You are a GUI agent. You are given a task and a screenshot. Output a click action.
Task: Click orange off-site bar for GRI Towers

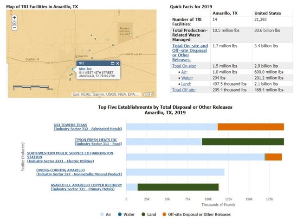click(251, 127)
